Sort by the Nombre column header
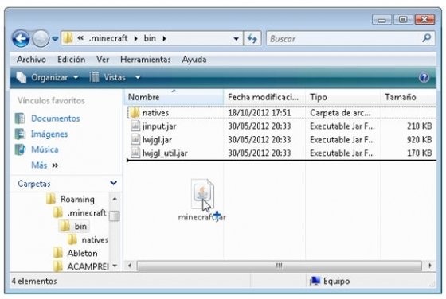 [x=174, y=97]
